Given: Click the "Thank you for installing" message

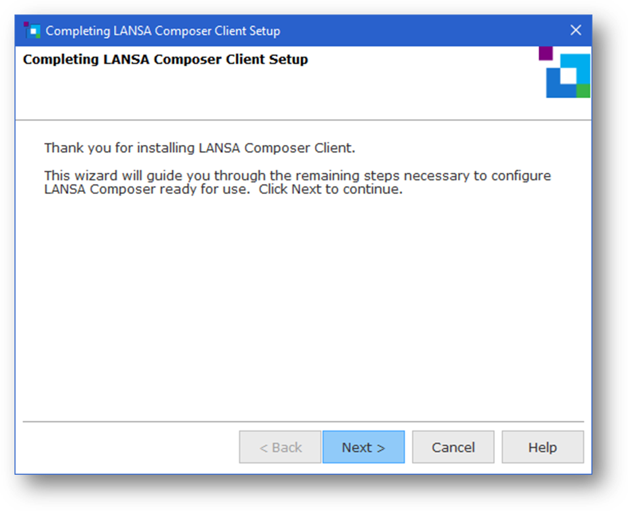Looking at the screenshot, I should coord(200,148).
